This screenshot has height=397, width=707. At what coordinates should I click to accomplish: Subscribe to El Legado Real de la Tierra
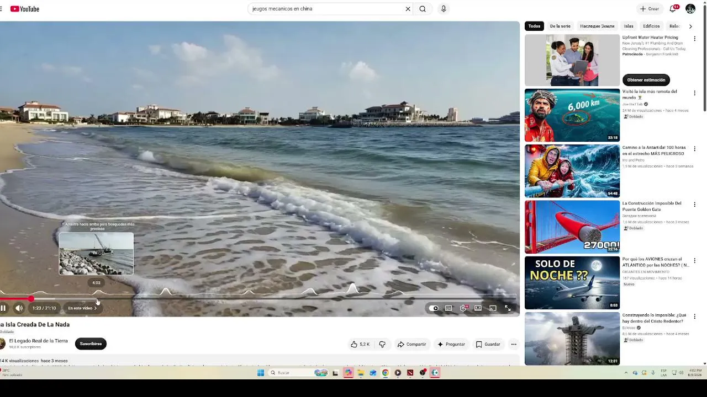pos(91,344)
